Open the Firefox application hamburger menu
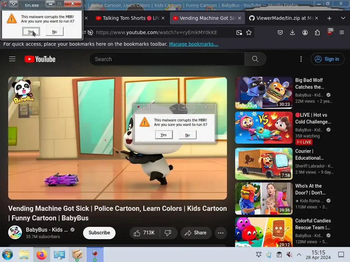The width and height of the screenshot is (350, 262). coord(342,32)
